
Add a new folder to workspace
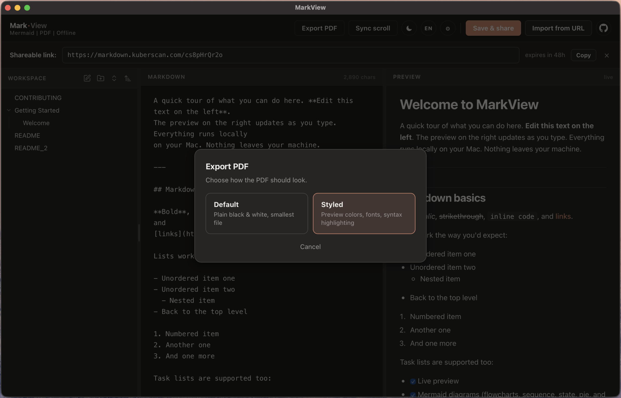tap(101, 78)
